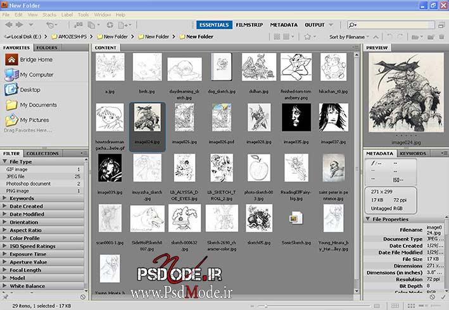
Task: View content as details icon
Action: (422, 306)
